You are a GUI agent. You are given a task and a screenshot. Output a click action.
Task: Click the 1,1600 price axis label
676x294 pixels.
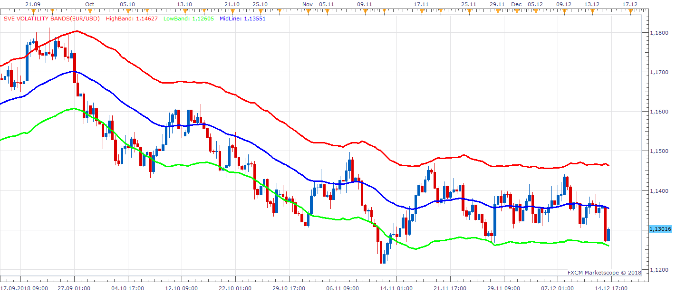(658, 112)
